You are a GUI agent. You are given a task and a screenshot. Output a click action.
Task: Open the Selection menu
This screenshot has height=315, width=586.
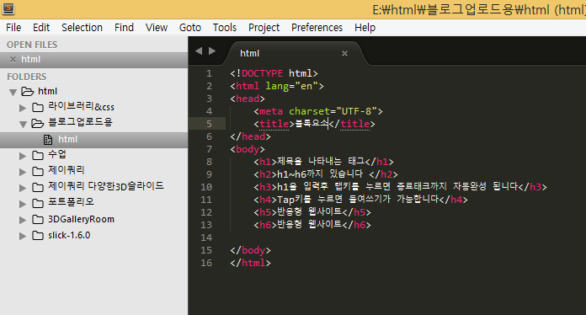[x=82, y=28]
